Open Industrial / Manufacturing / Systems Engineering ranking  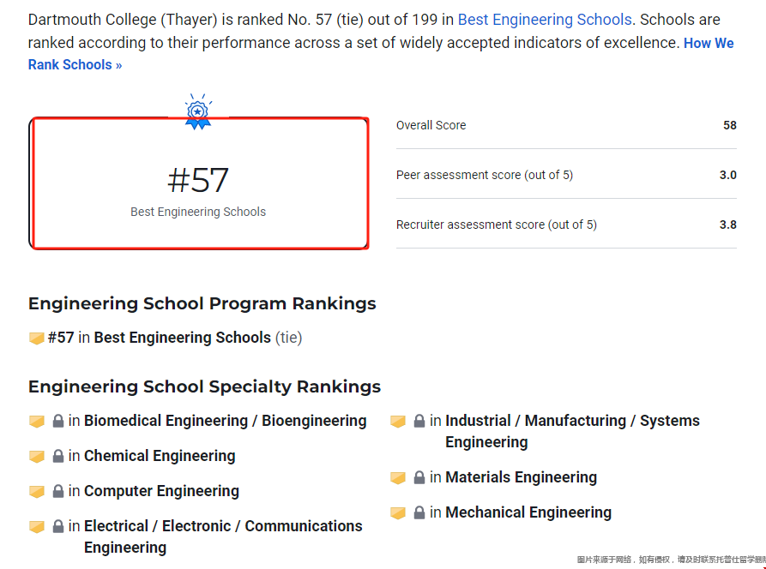coord(572,431)
